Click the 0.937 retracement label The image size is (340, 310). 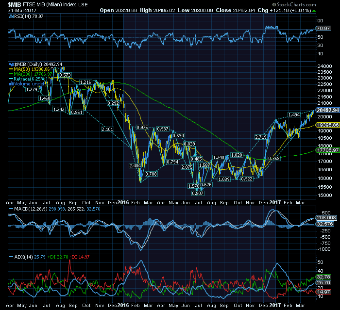pyautogui.click(x=163, y=129)
